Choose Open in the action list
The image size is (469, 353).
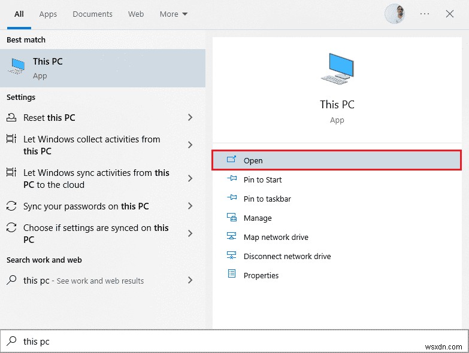tap(337, 160)
